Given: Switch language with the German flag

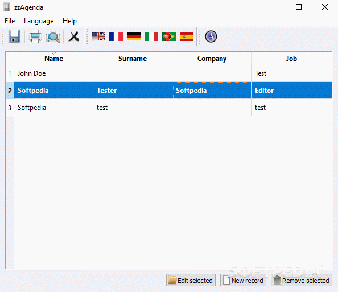Looking at the screenshot, I should [x=134, y=36].
